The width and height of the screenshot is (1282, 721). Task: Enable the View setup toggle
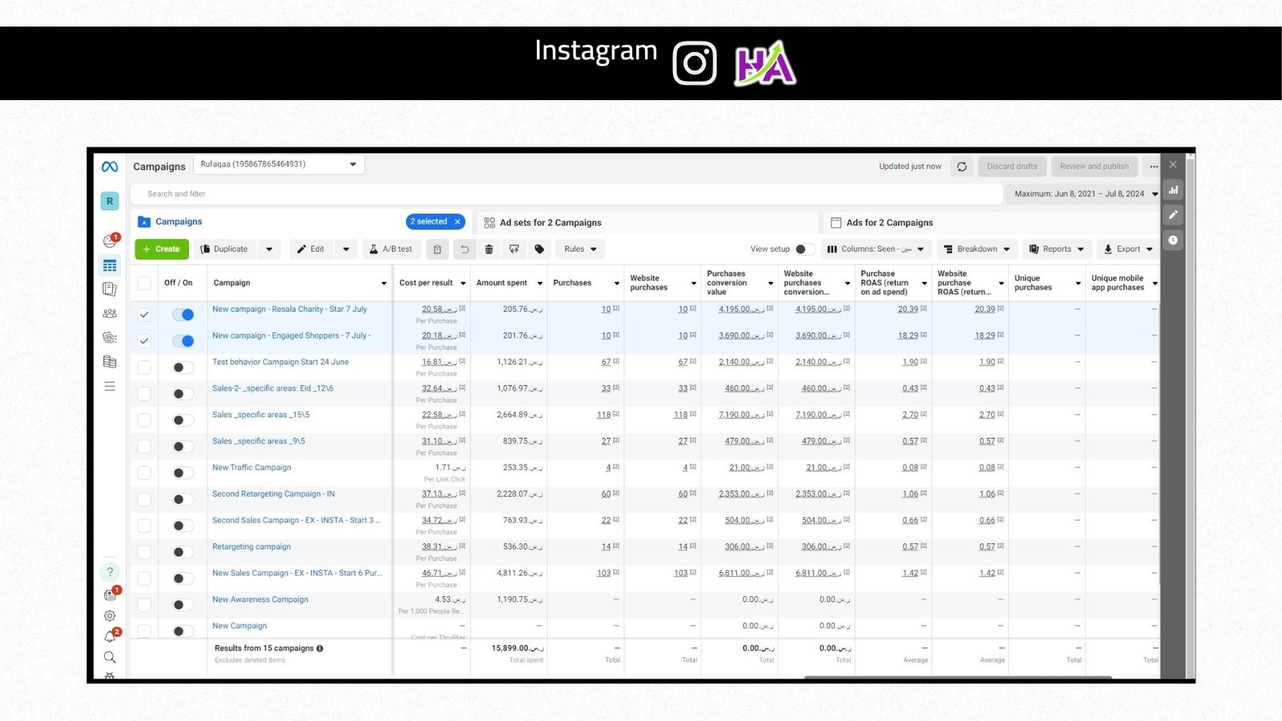pos(804,249)
